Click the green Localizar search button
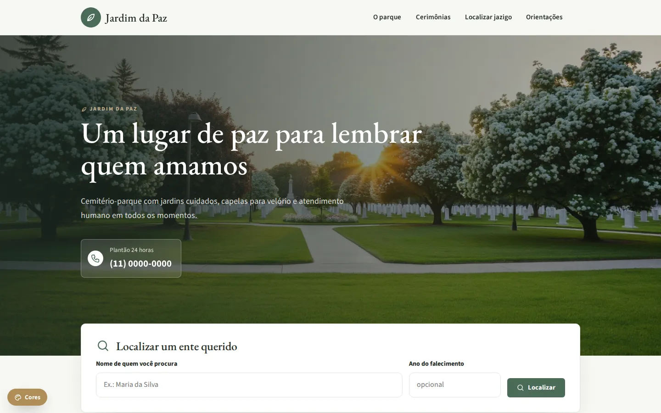This screenshot has width=661, height=413. point(536,388)
